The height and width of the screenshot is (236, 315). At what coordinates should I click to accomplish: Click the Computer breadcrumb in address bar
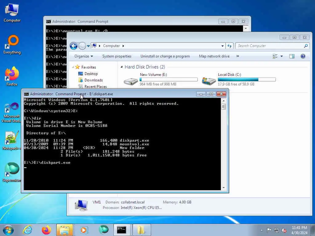[111, 46]
